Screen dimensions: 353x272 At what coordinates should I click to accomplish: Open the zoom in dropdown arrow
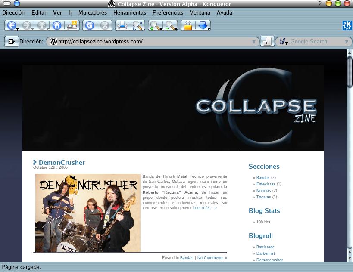pyautogui.click(x=161, y=29)
